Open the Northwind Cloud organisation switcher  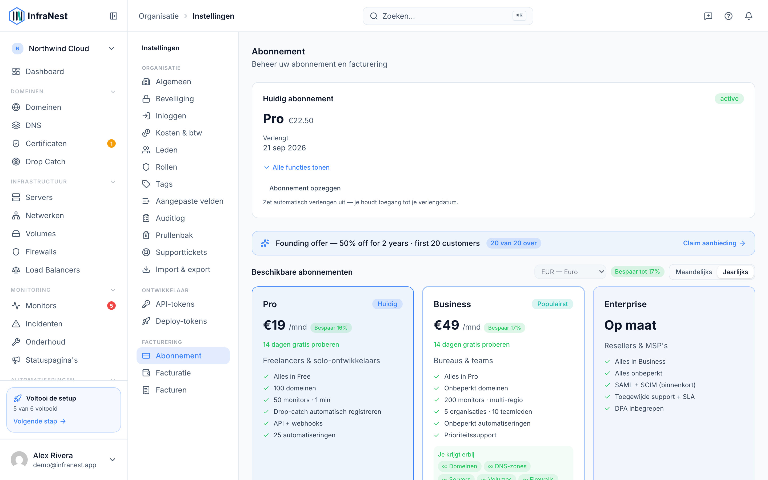point(63,49)
